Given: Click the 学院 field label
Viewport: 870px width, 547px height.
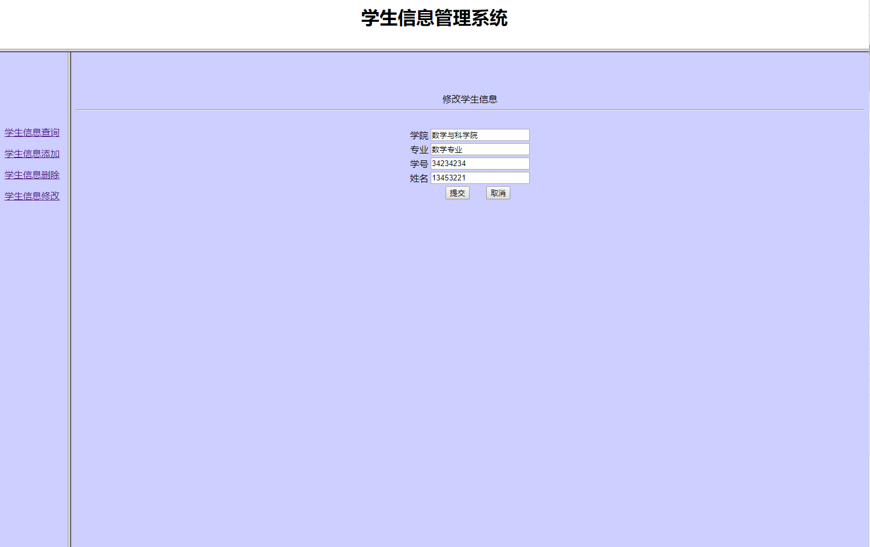Looking at the screenshot, I should point(418,135).
